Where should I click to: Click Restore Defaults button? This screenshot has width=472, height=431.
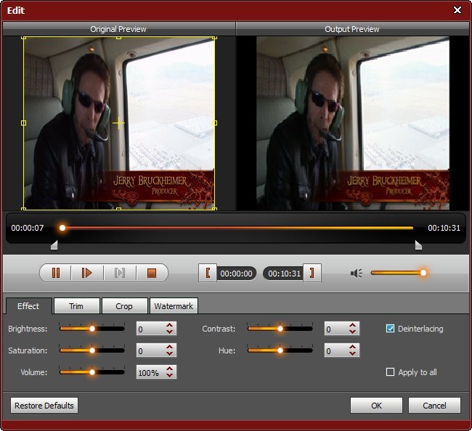[44, 406]
